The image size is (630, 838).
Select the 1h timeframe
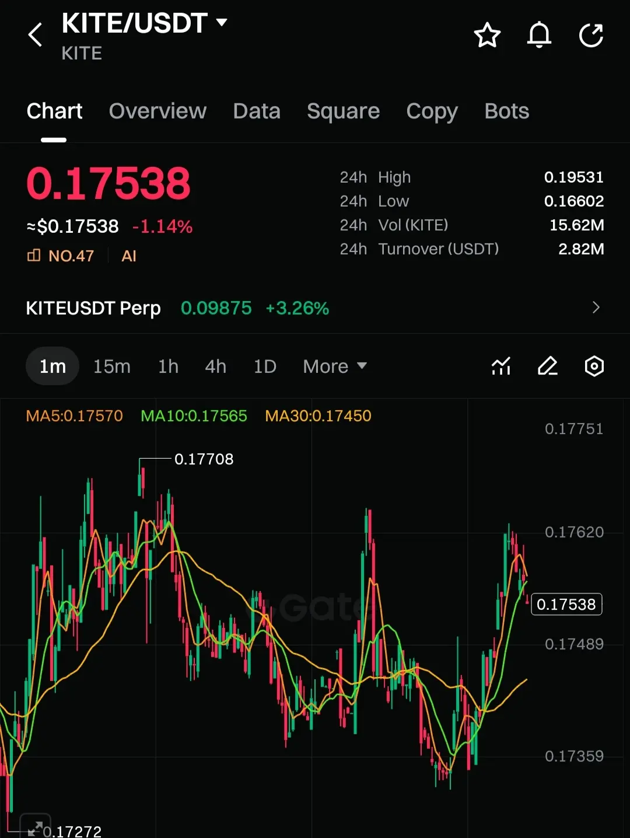(168, 366)
